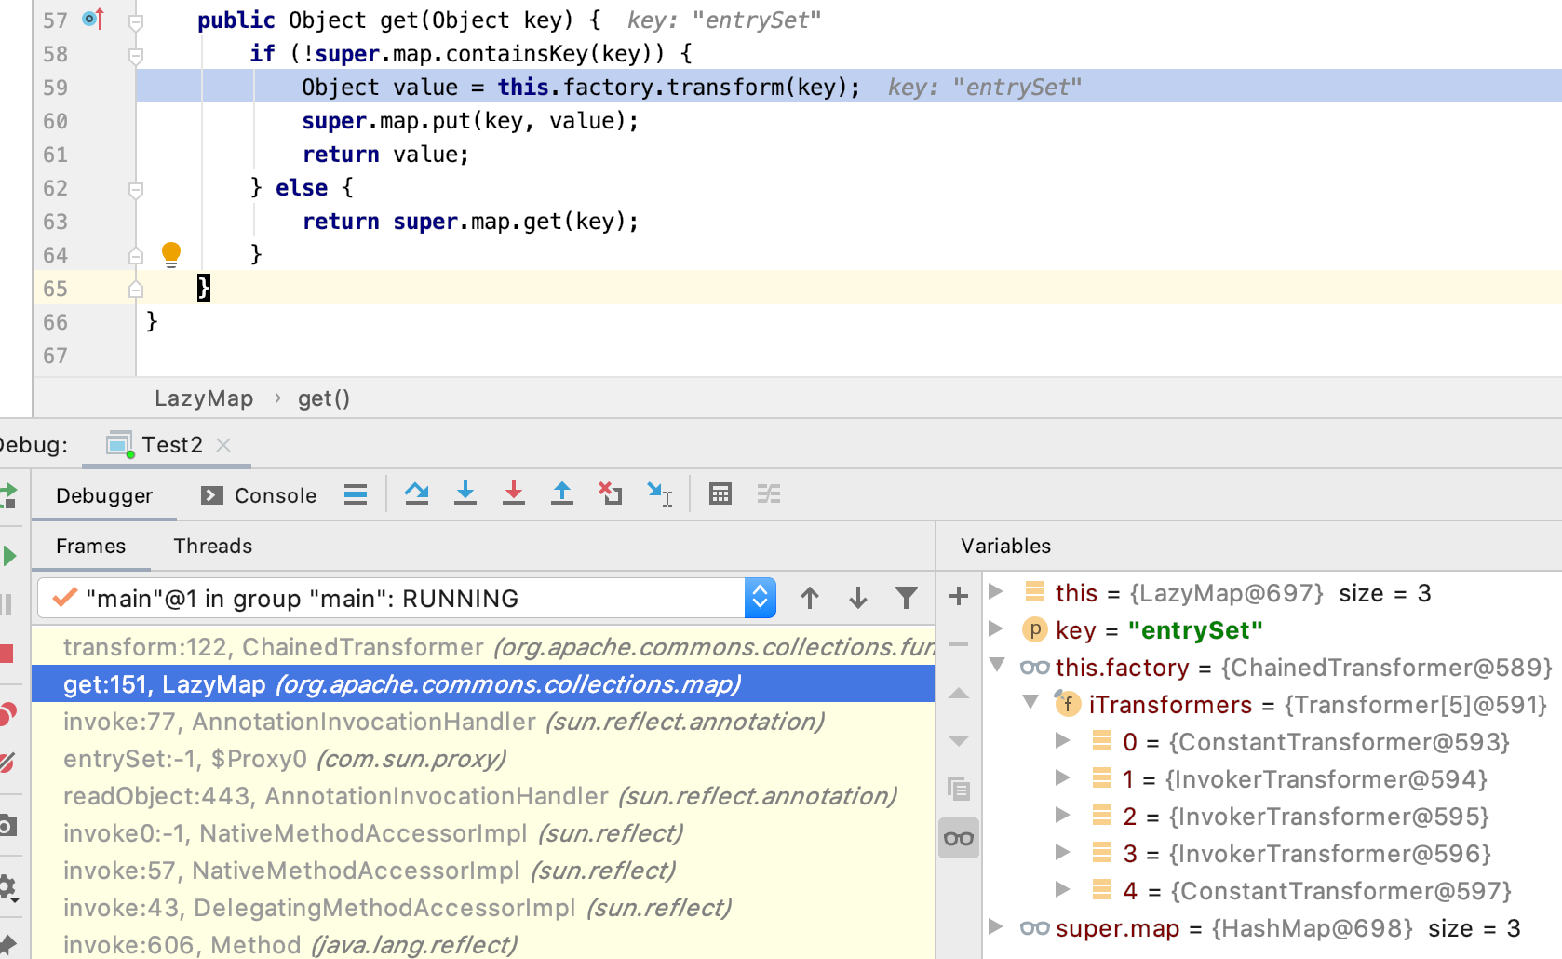Click the Step Over toolbar icon
The image size is (1562, 959).
click(416, 493)
